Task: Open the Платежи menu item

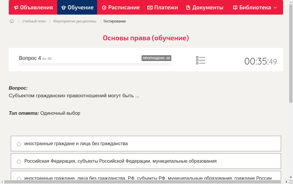Action: [x=163, y=7]
